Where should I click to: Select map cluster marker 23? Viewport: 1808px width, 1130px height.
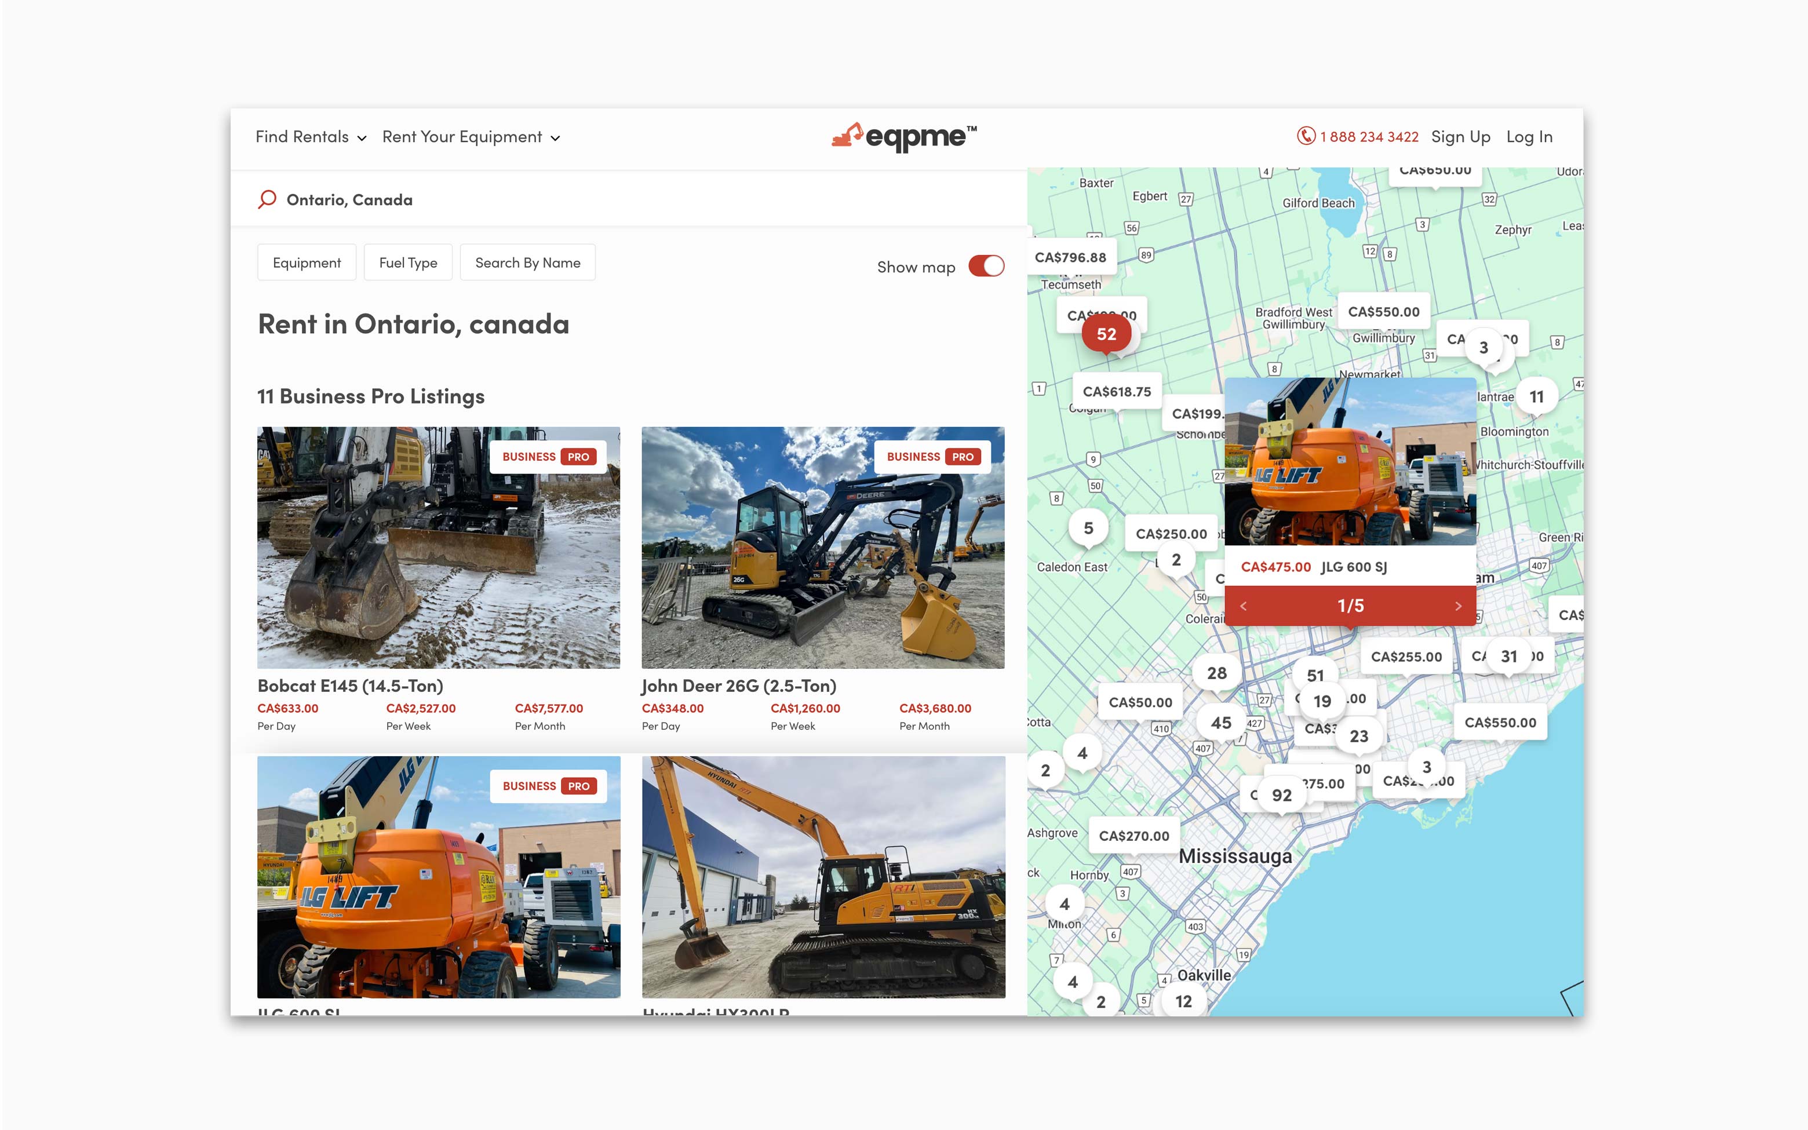[1358, 736]
